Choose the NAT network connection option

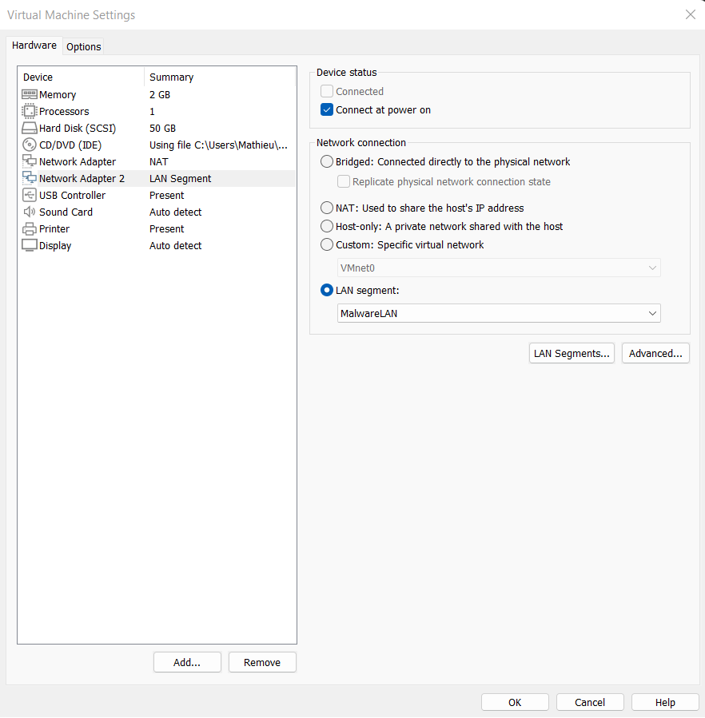(327, 208)
